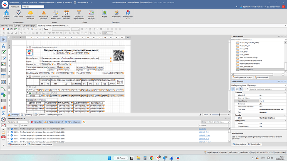The image size is (287, 161).
Task: Click zoom in plus beside slider
Action: point(229,115)
